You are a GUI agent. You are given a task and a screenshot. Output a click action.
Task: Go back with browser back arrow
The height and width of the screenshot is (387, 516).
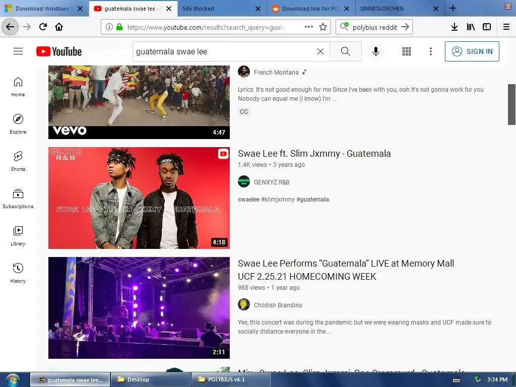pos(10,27)
